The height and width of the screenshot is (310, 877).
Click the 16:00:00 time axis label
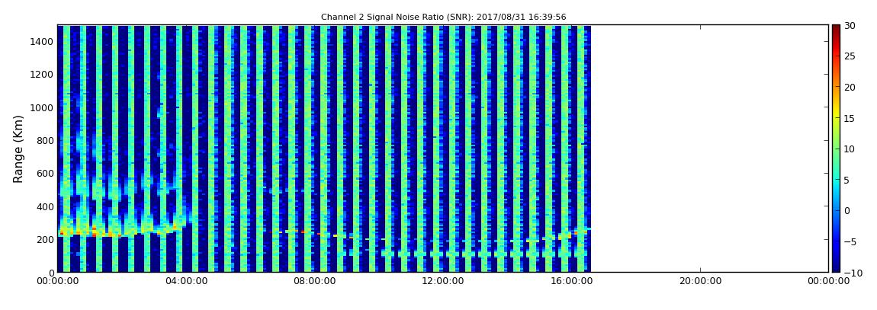[x=571, y=282]
